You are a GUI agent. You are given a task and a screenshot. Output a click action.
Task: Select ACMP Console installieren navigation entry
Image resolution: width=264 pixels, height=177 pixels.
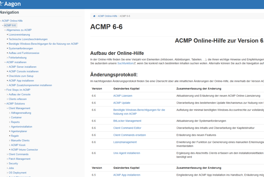23,71
